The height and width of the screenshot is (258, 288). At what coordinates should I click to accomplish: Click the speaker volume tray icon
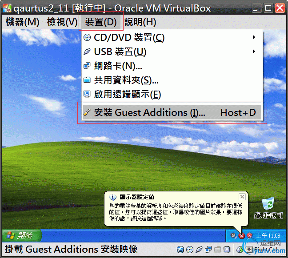coord(233,235)
